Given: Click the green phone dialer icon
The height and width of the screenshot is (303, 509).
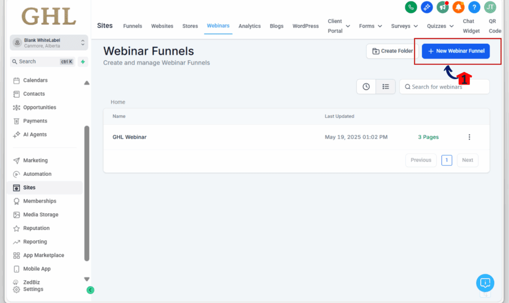Looking at the screenshot, I should tap(411, 7).
